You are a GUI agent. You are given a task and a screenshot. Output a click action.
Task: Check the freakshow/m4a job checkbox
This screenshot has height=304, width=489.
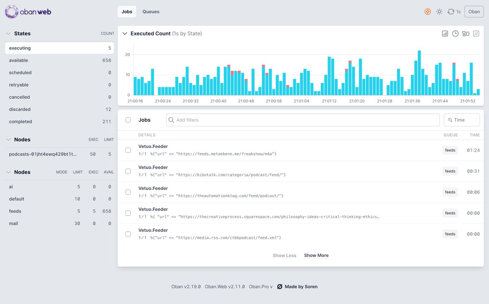click(x=128, y=150)
